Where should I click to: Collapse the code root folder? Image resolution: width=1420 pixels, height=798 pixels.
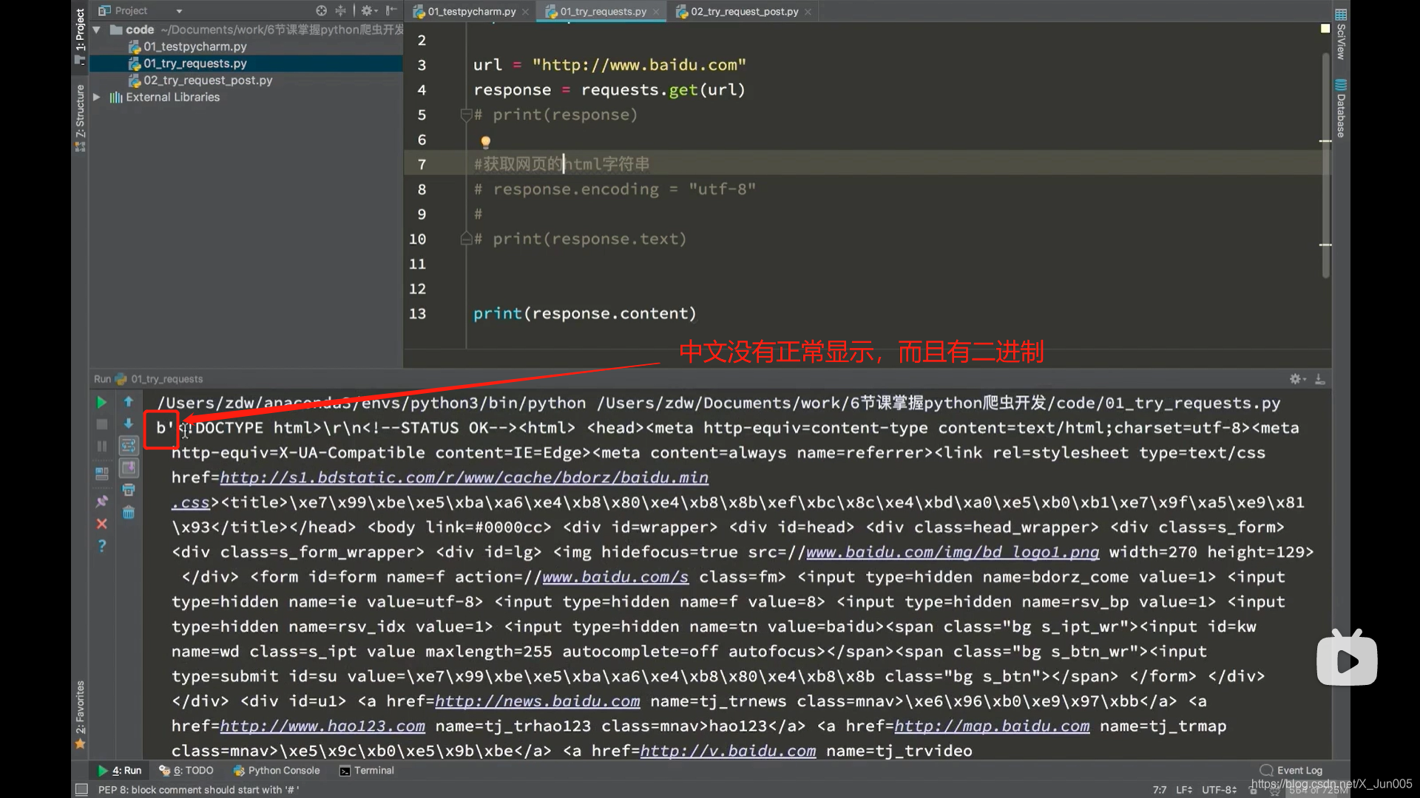pyautogui.click(x=96, y=30)
